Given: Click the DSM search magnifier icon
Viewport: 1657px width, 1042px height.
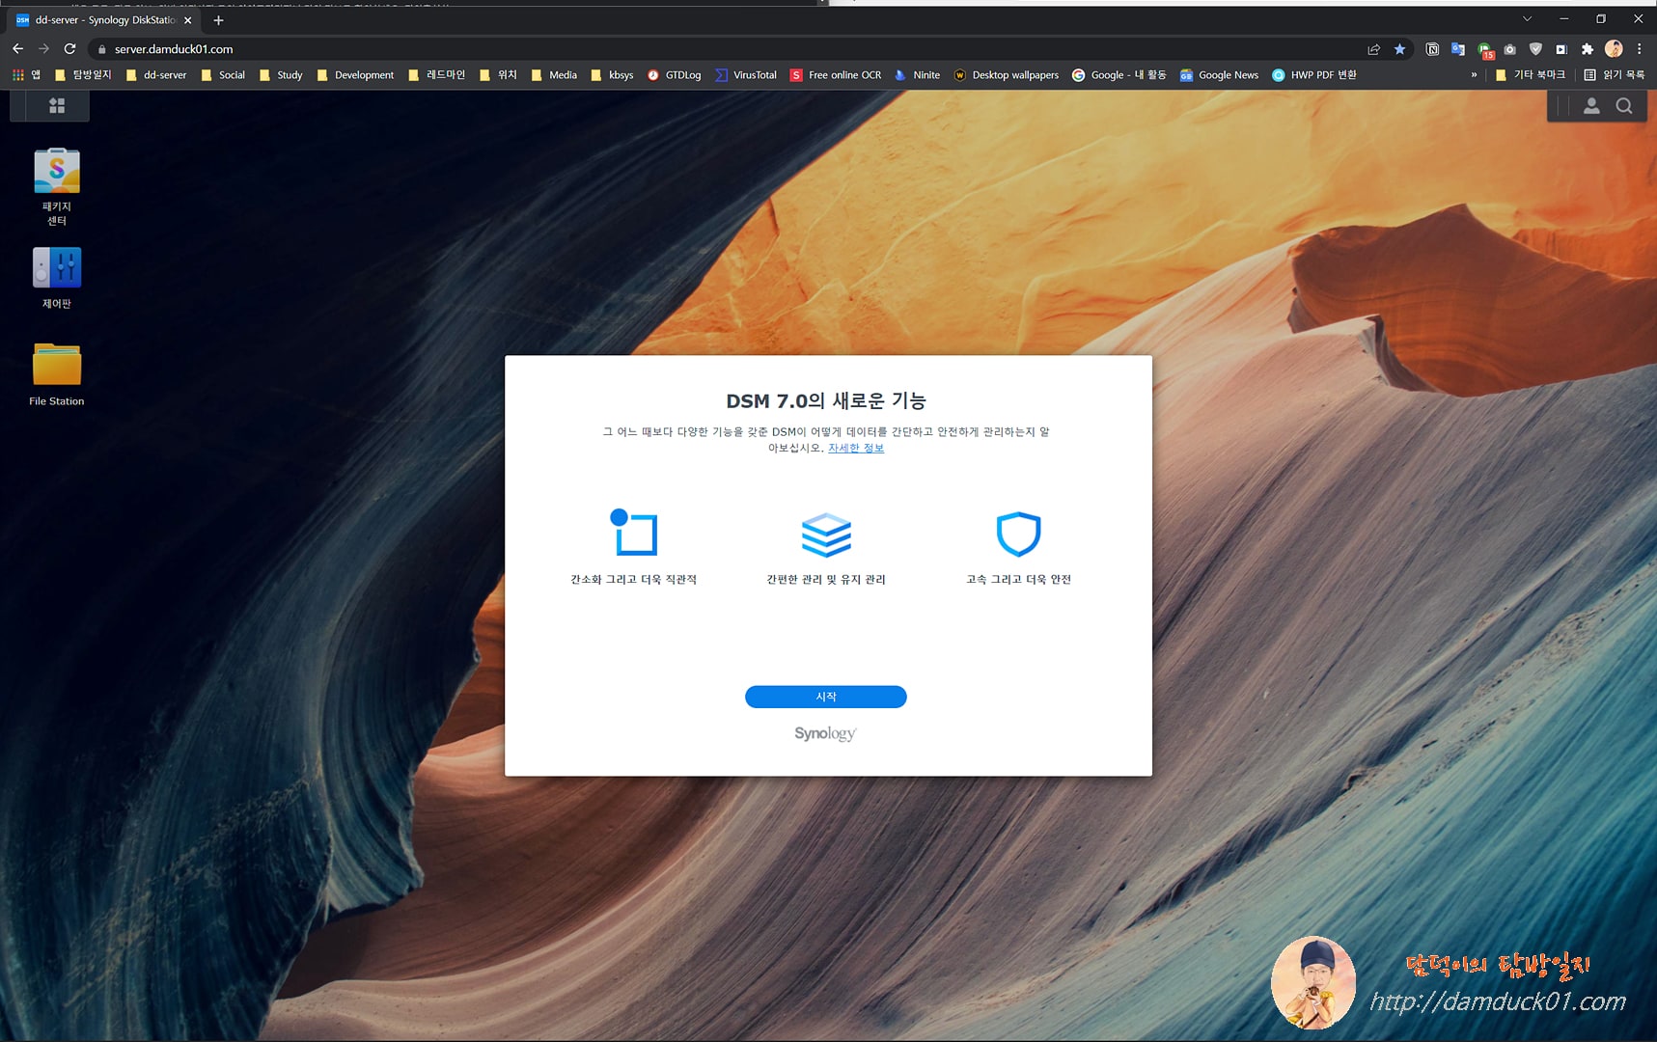Looking at the screenshot, I should (1625, 106).
